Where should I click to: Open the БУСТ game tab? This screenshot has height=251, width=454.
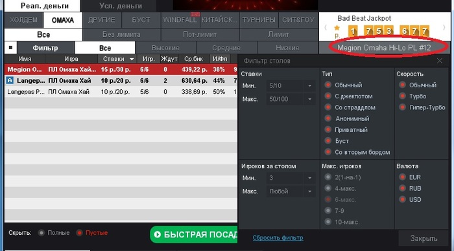point(141,20)
